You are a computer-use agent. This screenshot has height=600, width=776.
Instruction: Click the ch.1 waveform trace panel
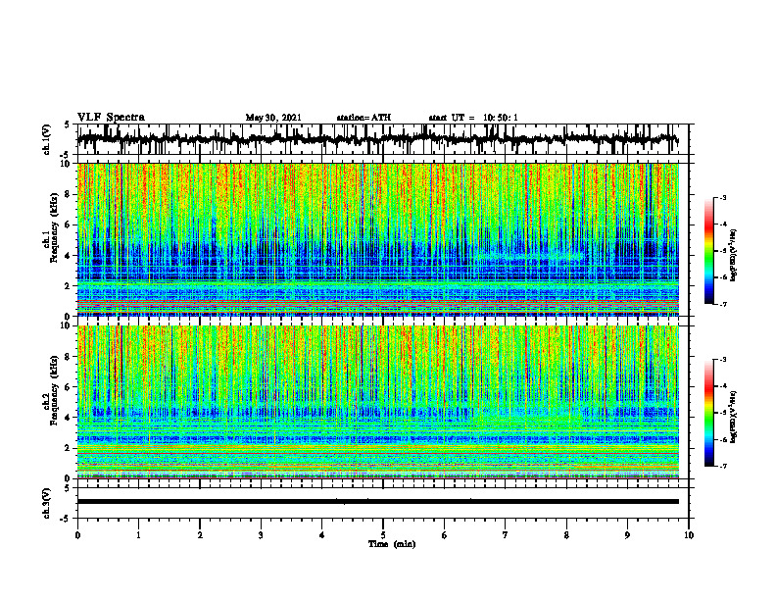(382, 139)
